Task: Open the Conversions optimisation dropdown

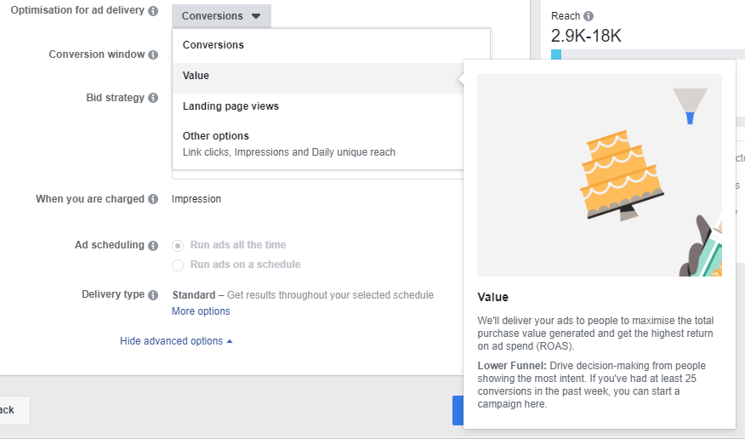Action: 221,16
